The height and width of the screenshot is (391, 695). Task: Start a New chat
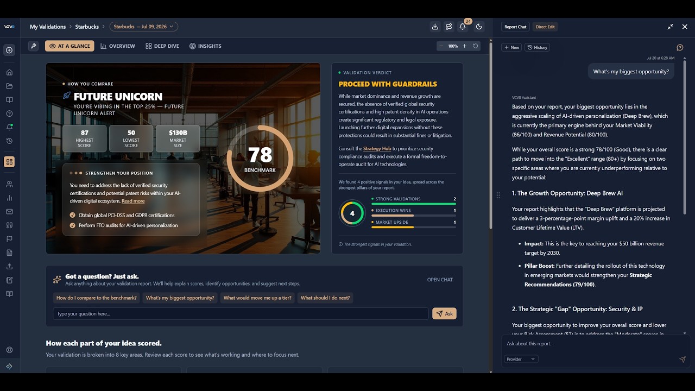[512, 47]
